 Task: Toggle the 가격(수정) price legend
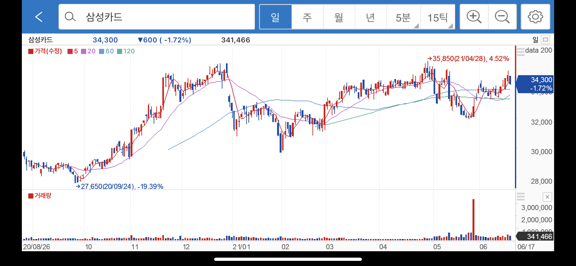(45, 51)
